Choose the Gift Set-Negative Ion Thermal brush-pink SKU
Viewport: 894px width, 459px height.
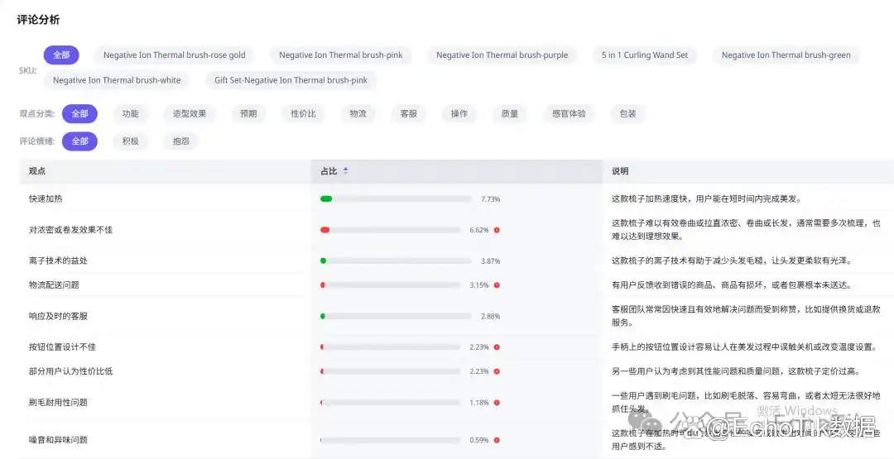tap(291, 80)
